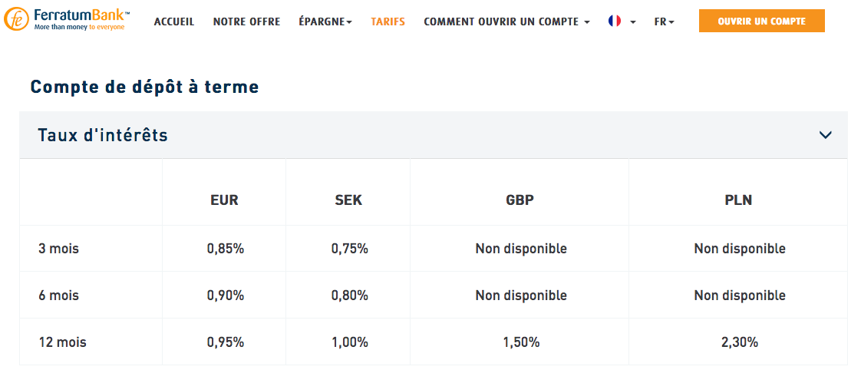Select the 12 mois row label

[x=62, y=342]
